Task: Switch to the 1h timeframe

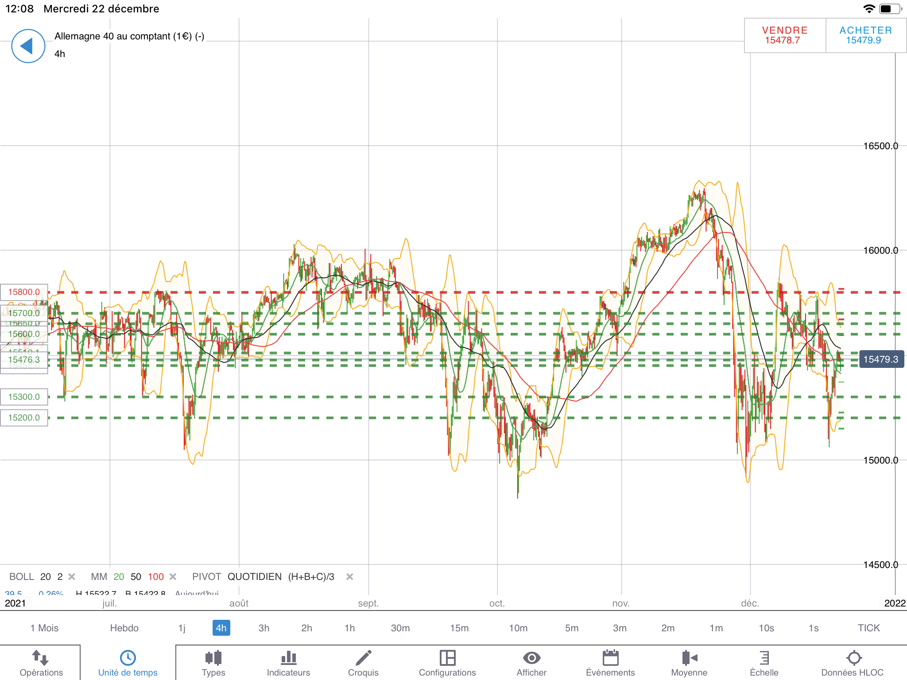Action: [x=349, y=628]
